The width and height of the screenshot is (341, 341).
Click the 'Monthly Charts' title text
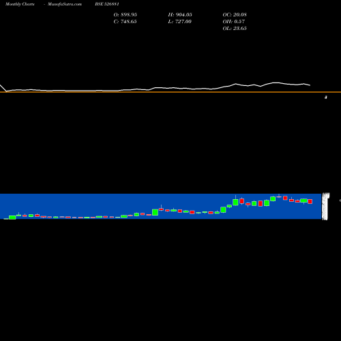point(20,4)
